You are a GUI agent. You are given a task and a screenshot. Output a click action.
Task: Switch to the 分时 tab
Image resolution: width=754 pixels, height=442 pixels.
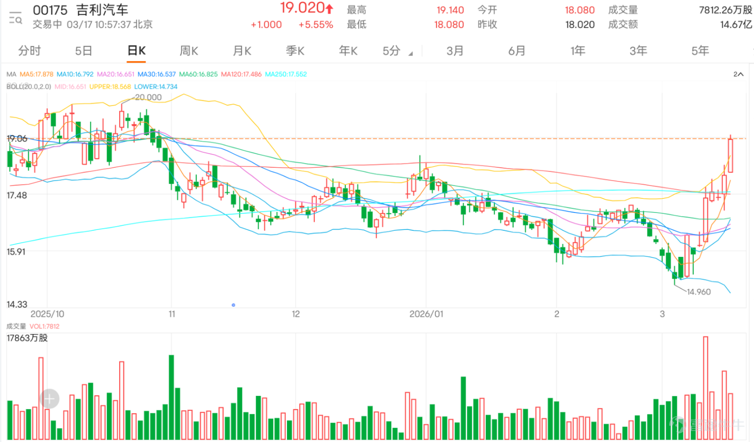click(30, 50)
